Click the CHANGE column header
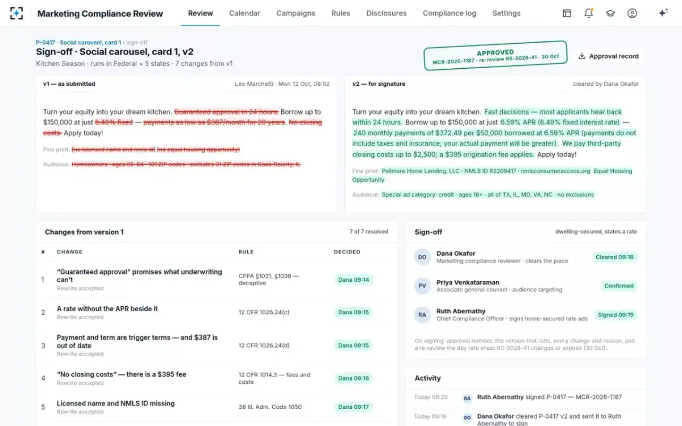 point(69,252)
